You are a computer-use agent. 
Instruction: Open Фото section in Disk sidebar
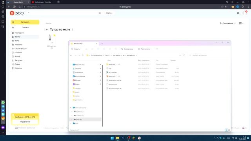pos(17,41)
